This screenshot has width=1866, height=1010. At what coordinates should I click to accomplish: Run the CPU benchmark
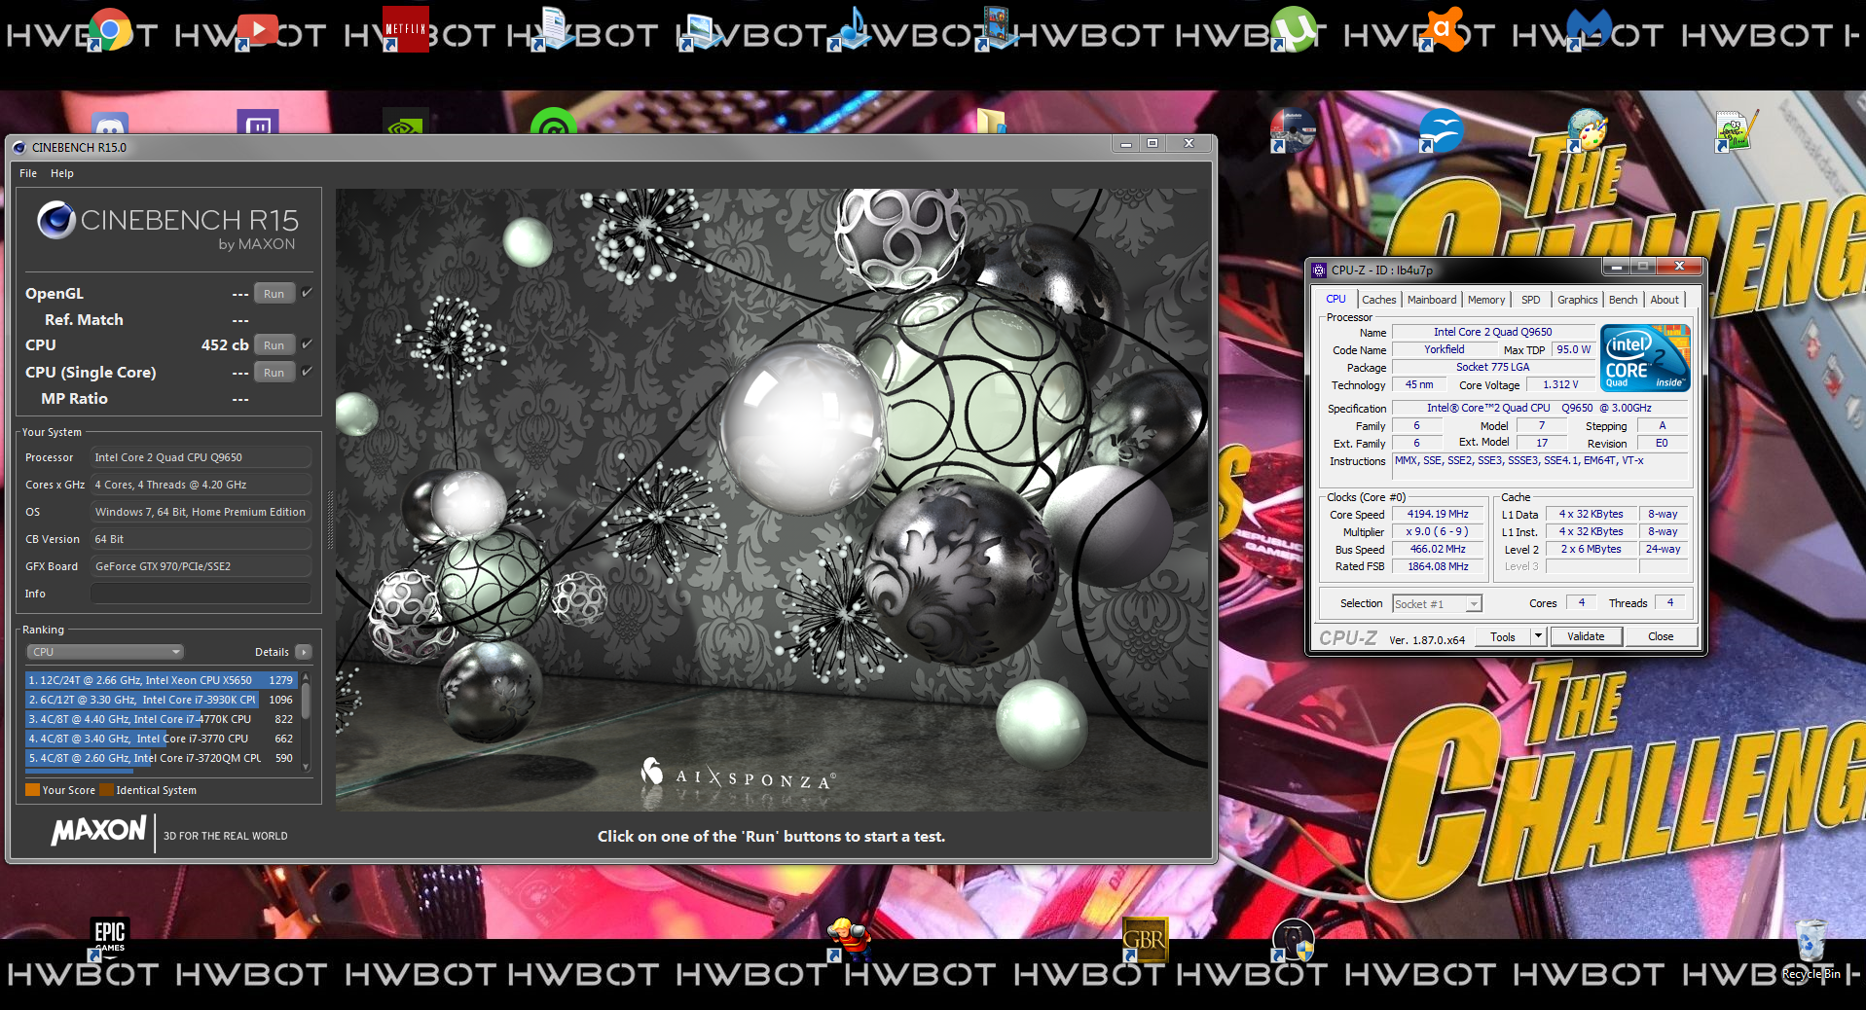coord(274,345)
